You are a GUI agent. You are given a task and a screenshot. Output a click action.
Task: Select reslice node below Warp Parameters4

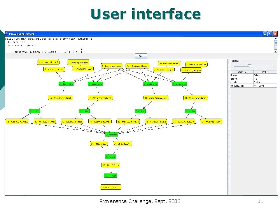click(x=191, y=111)
